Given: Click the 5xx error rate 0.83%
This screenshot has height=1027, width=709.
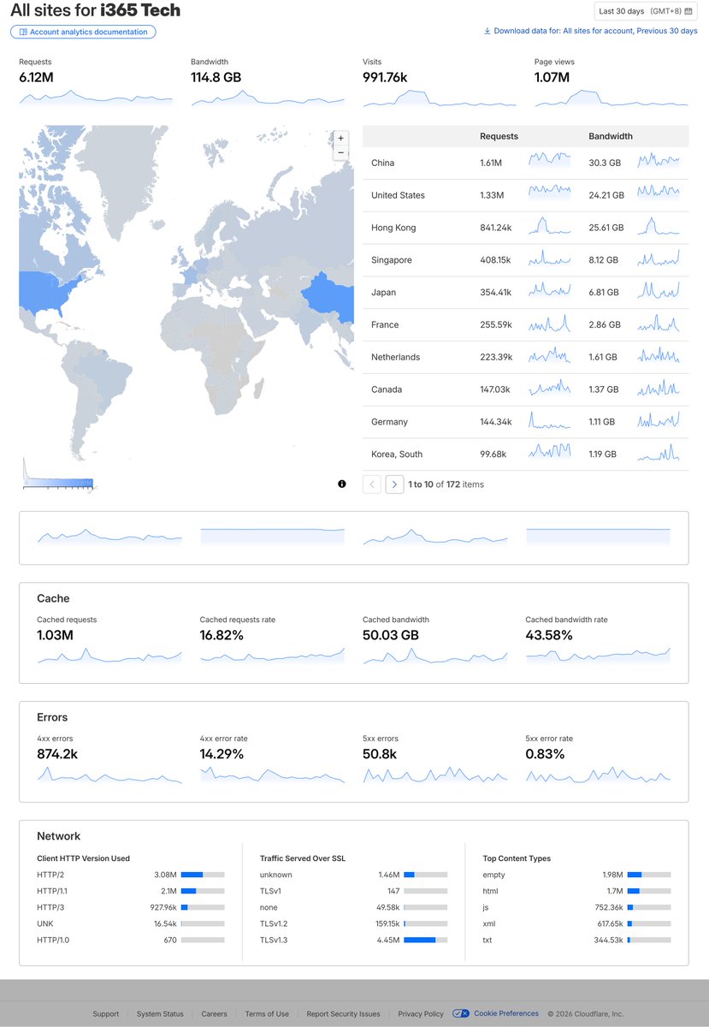Looking at the screenshot, I should tap(545, 754).
